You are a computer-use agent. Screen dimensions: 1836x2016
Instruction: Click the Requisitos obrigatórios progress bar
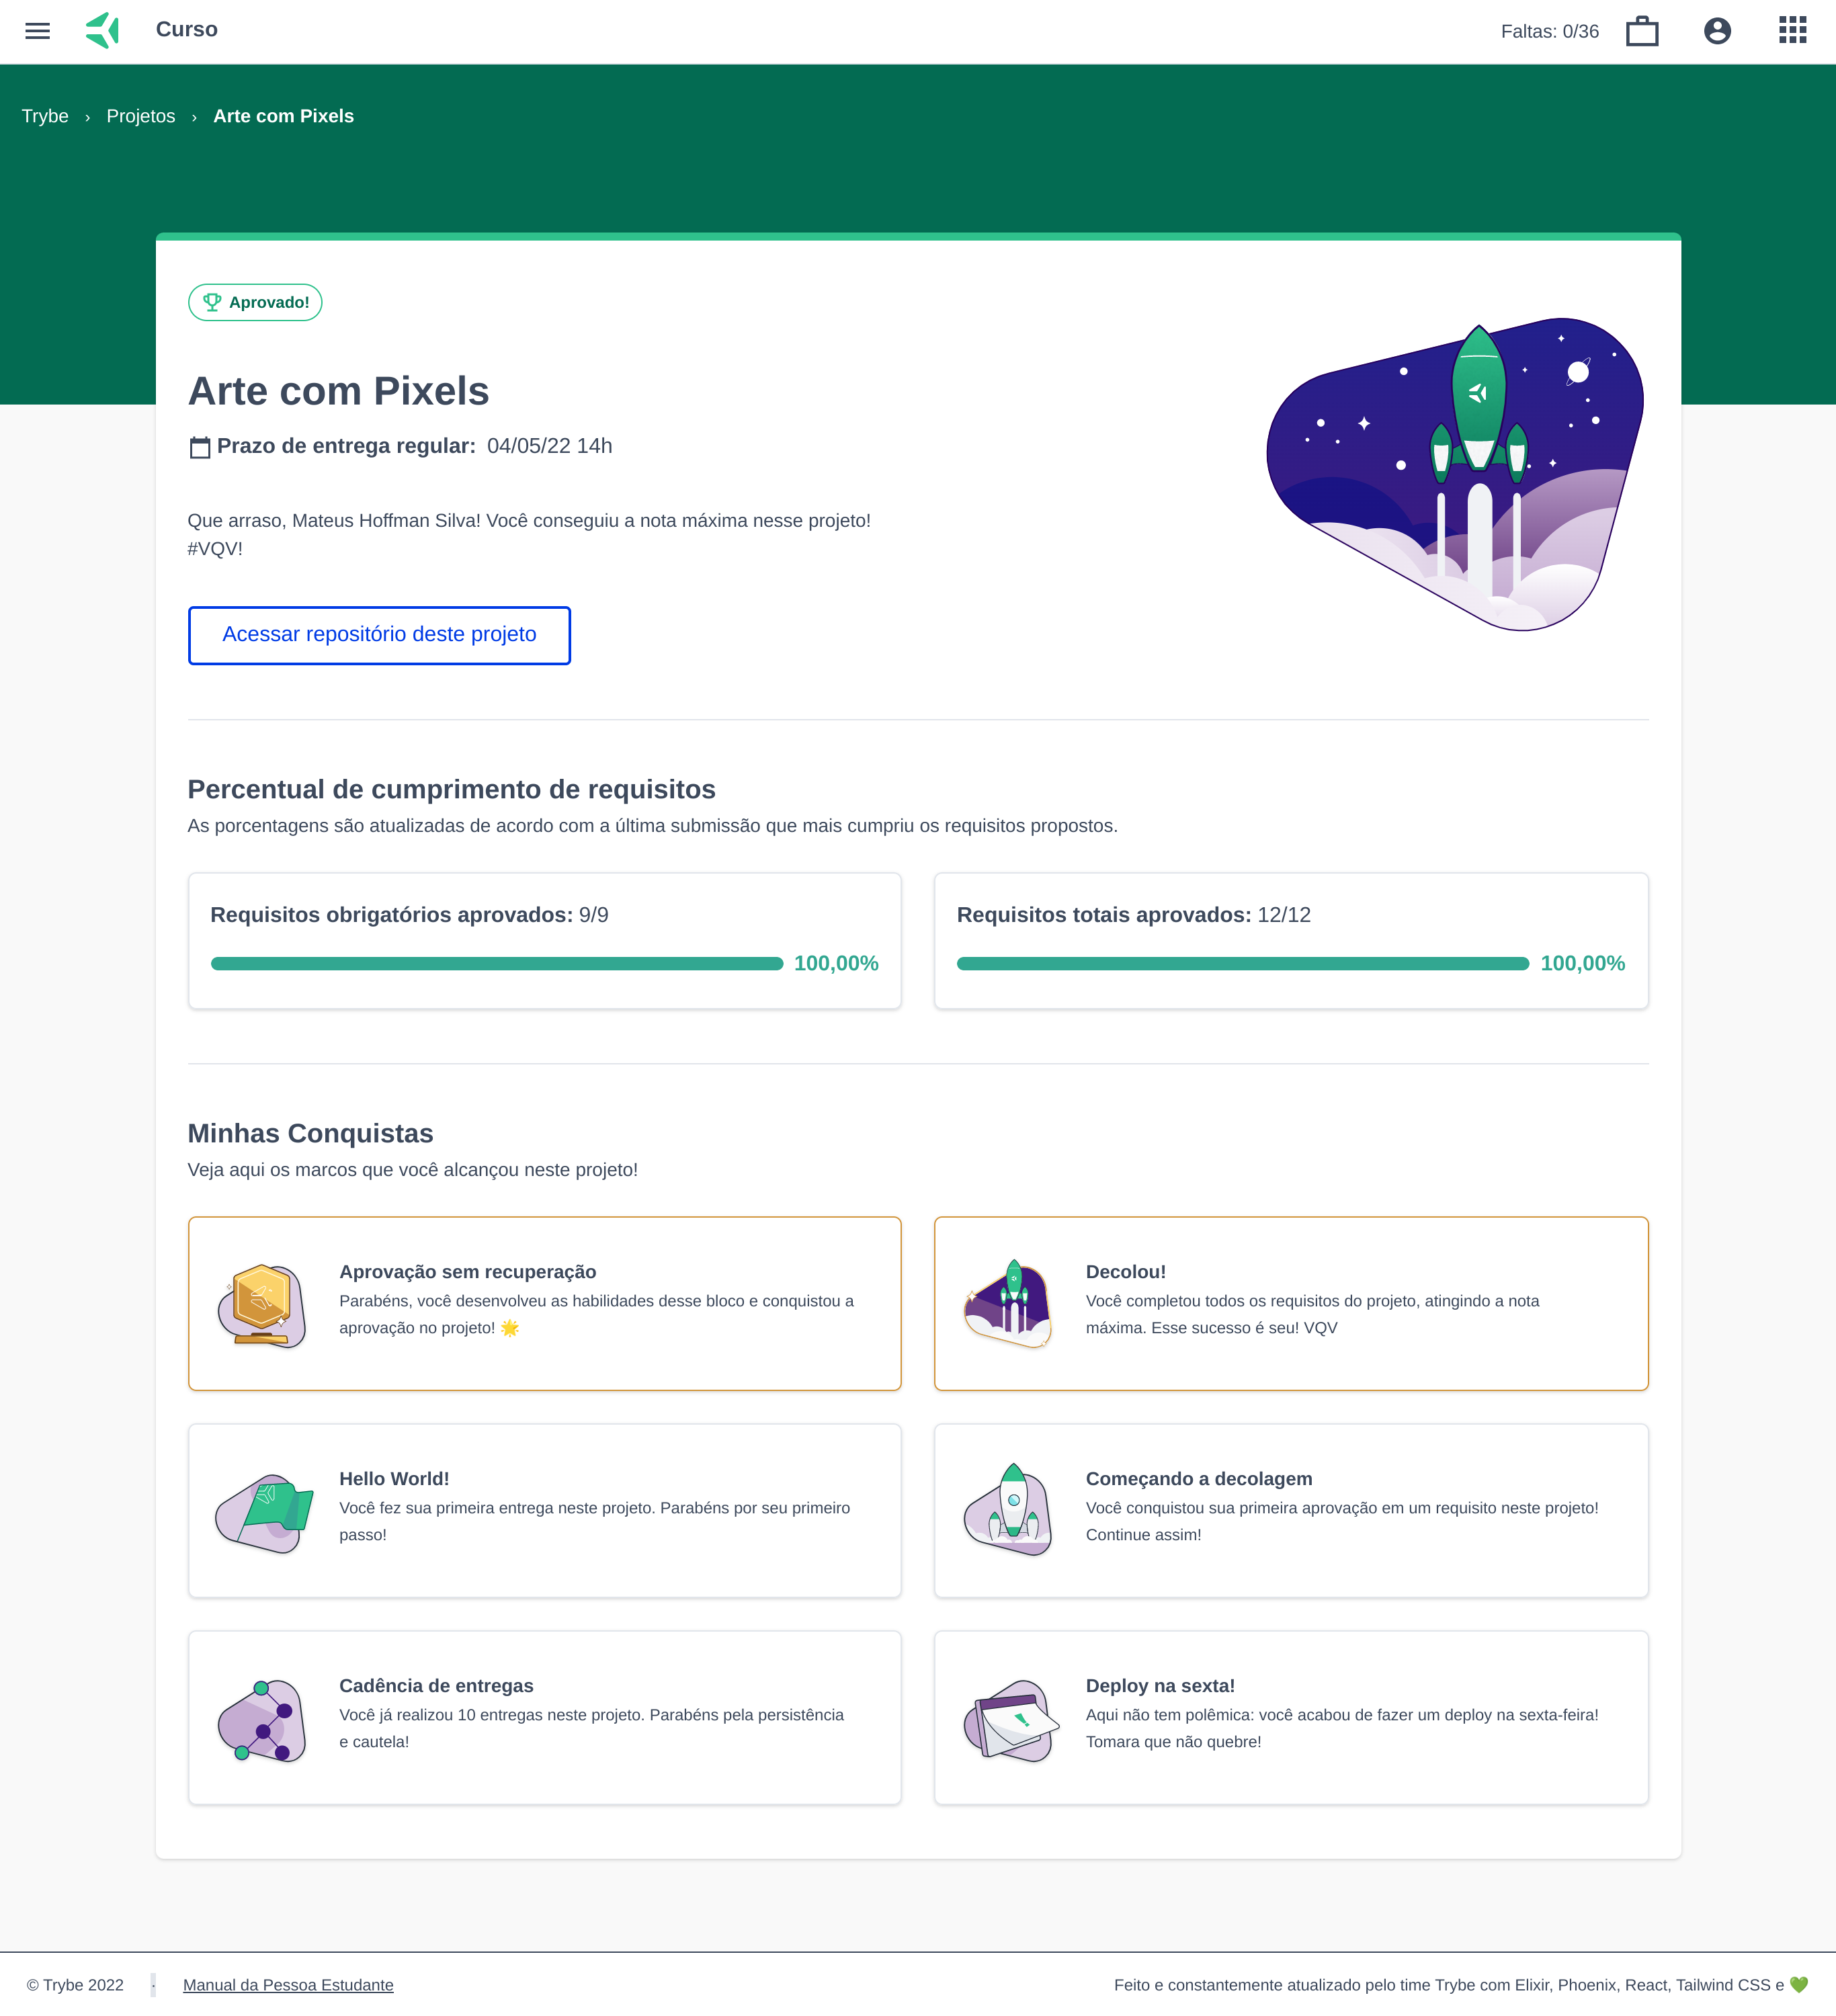497,964
